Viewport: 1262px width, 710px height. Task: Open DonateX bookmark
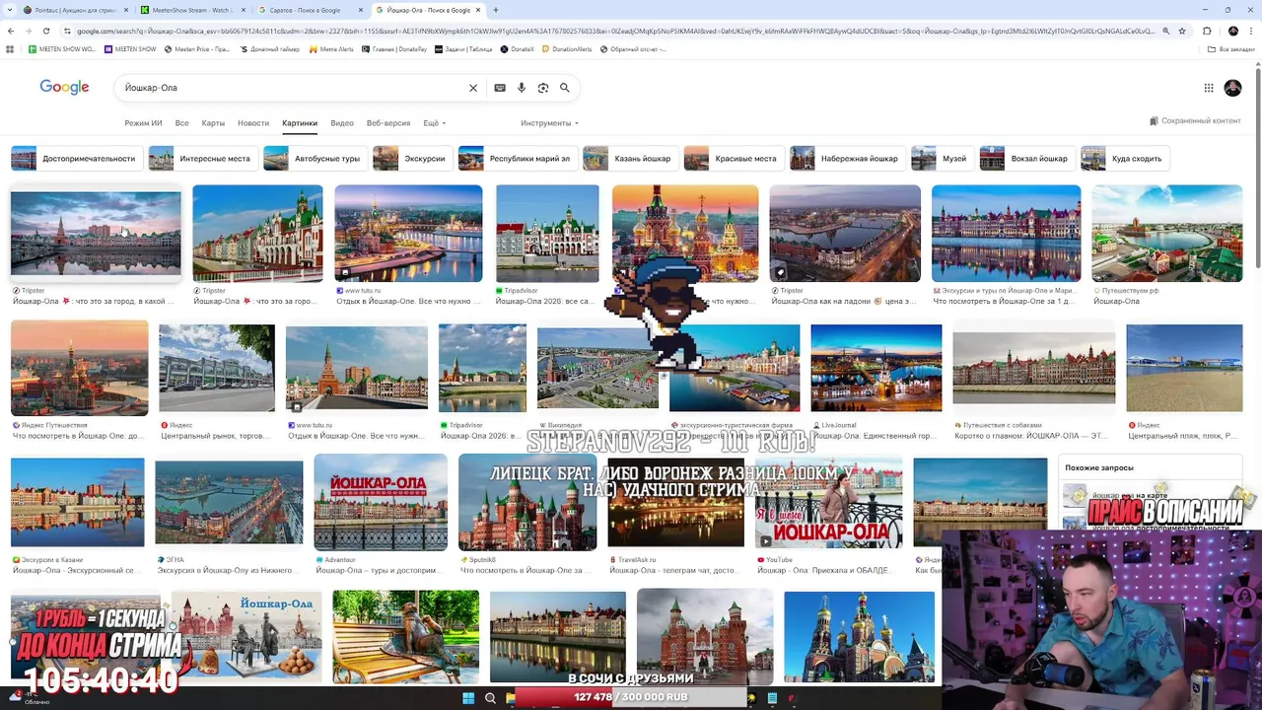[x=518, y=48]
